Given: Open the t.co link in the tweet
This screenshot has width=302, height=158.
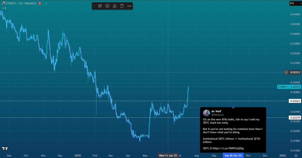Looking at the screenshot, I should 228,148.
